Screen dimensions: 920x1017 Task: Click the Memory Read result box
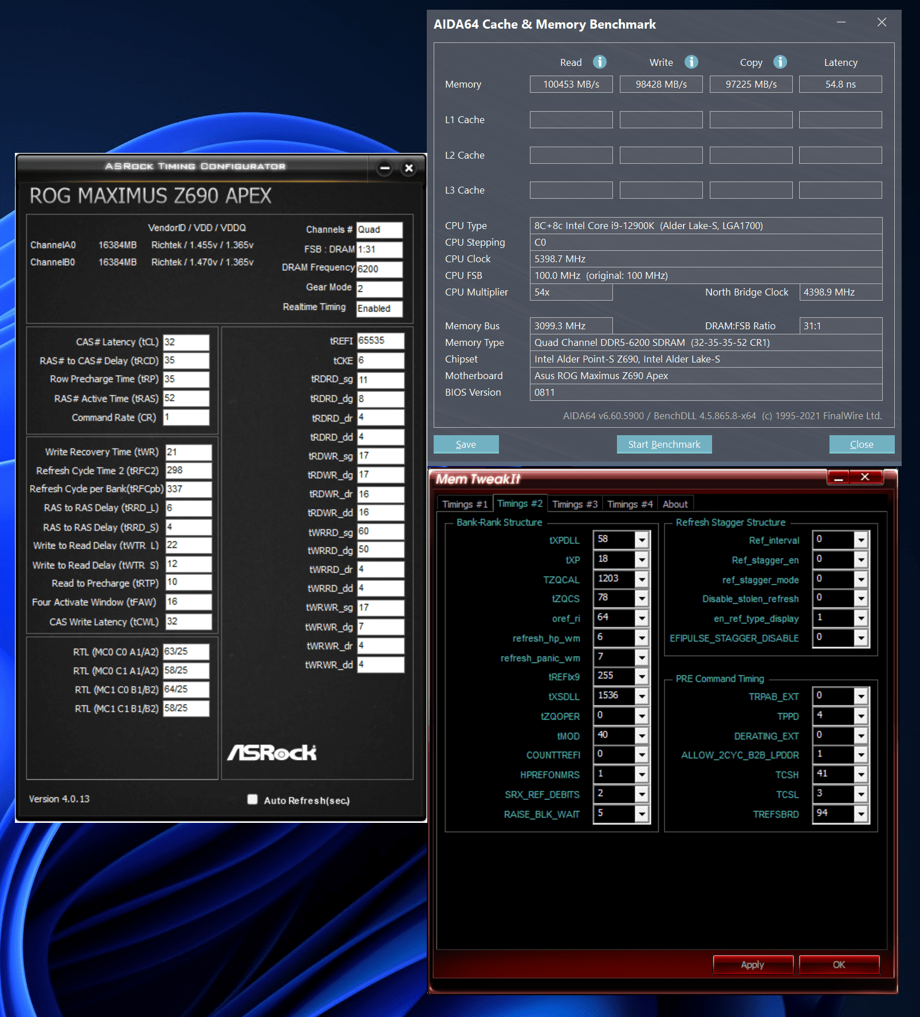571,84
